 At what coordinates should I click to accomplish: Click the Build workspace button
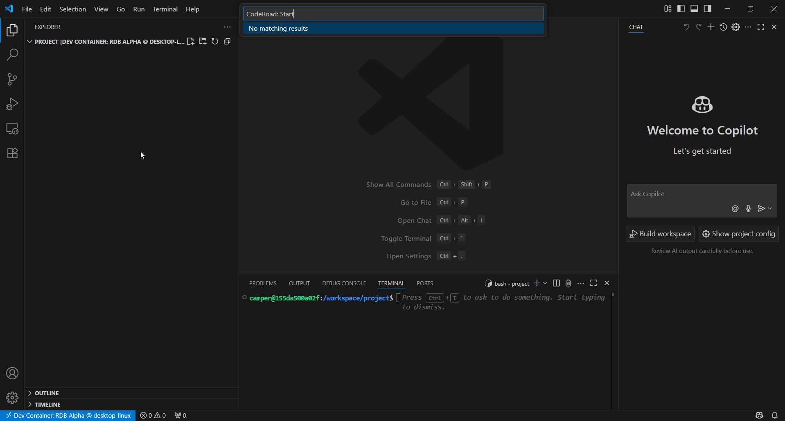coord(660,234)
